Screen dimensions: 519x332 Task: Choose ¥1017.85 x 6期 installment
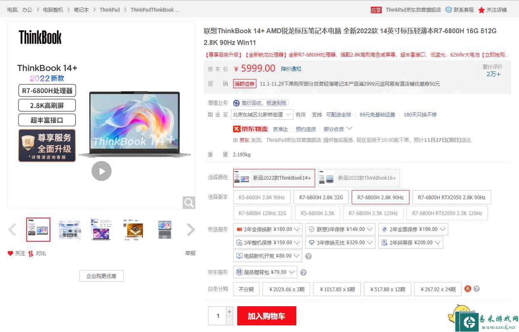(337, 289)
